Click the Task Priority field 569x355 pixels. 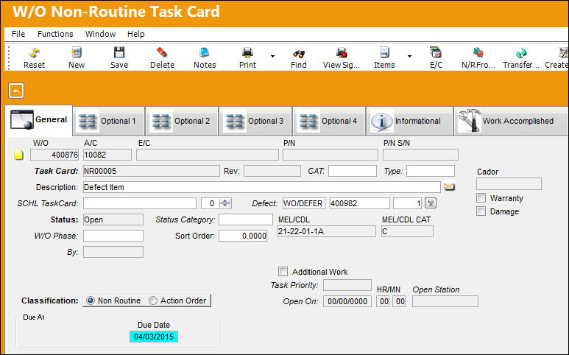347,285
